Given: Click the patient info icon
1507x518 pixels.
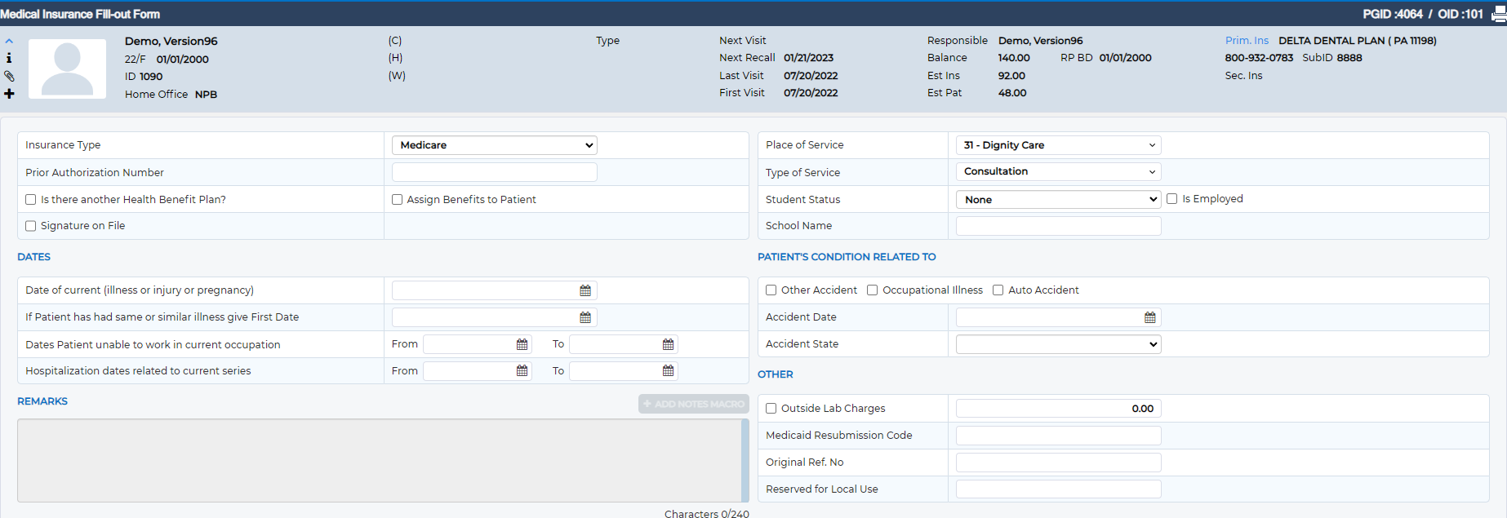Looking at the screenshot, I should [9, 58].
